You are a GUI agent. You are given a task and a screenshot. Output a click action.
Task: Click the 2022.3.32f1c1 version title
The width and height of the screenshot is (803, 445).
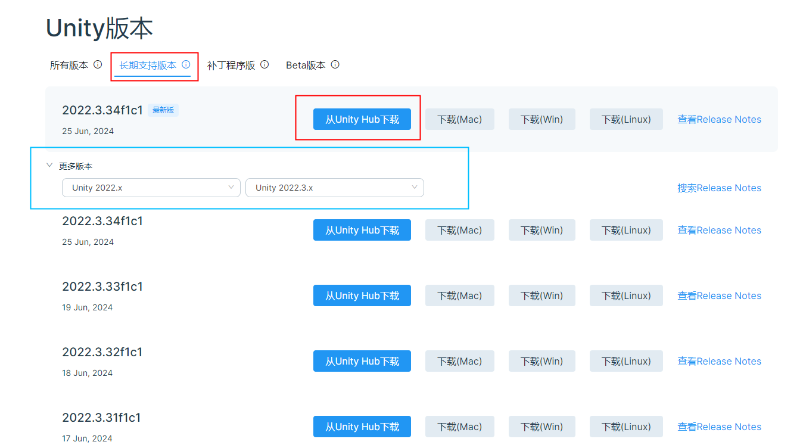click(102, 352)
